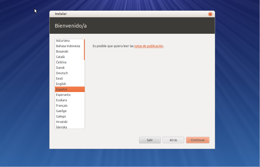
Task: Select Čeština language entry
Action: (61, 62)
